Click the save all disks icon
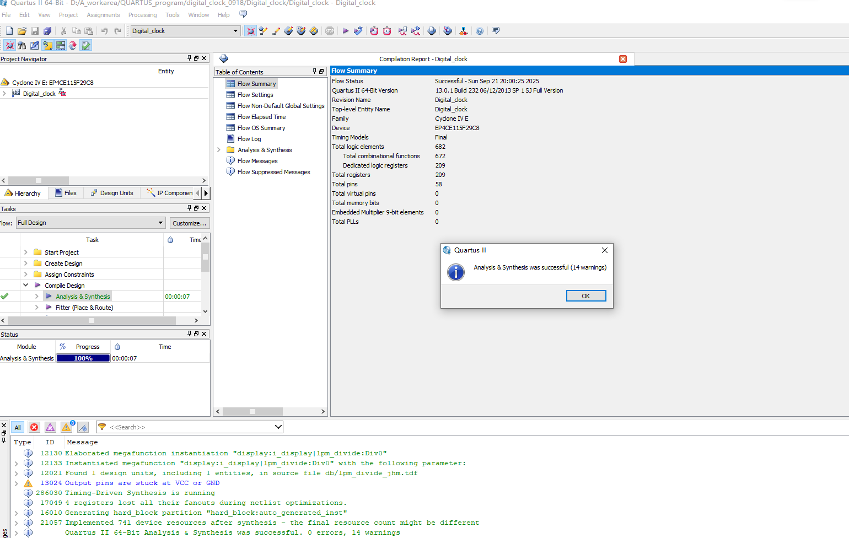849x538 pixels. (x=47, y=31)
